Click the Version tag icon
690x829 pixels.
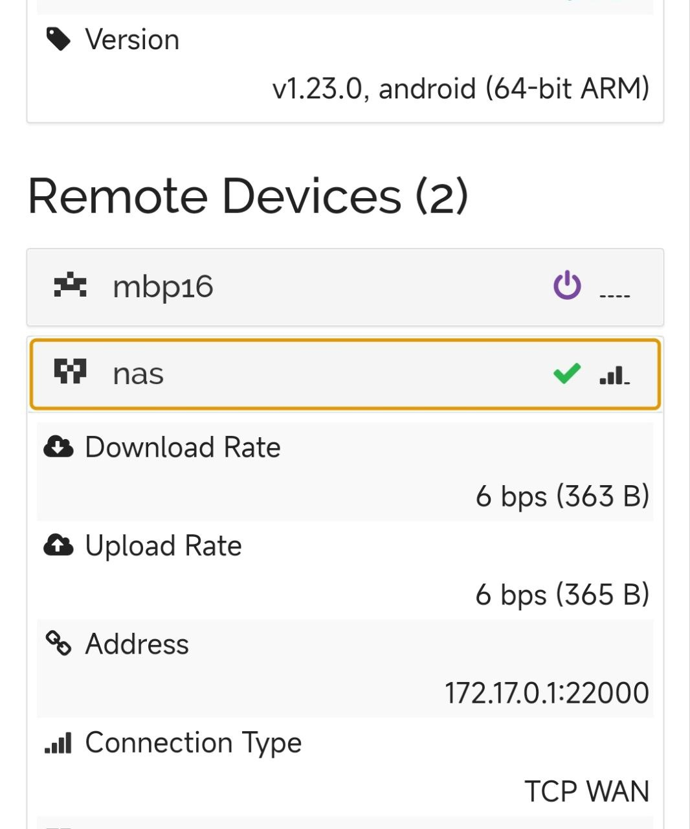60,39
